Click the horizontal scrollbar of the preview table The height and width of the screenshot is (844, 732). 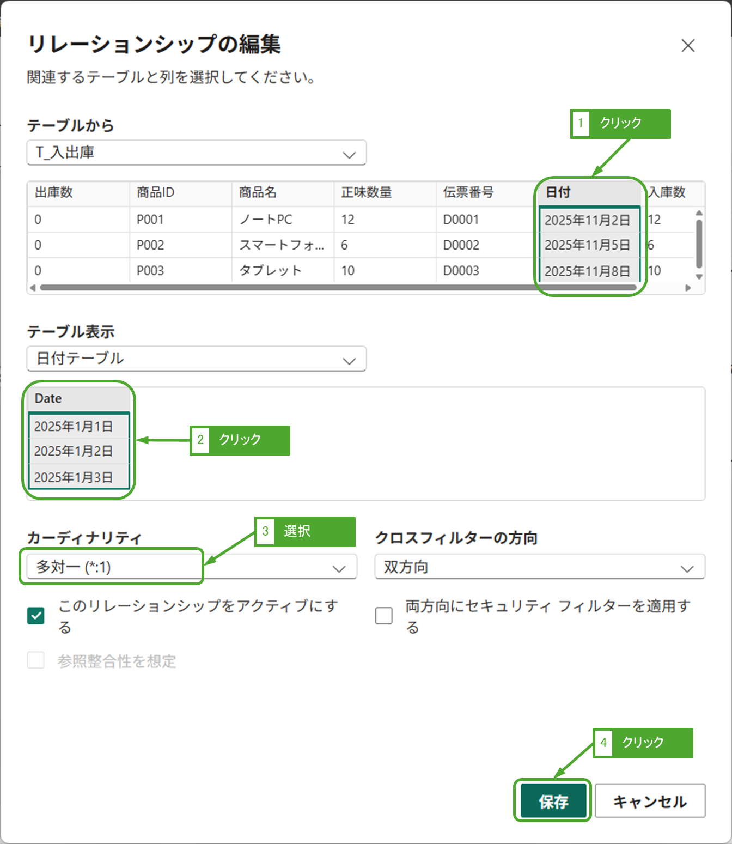pyautogui.click(x=338, y=288)
